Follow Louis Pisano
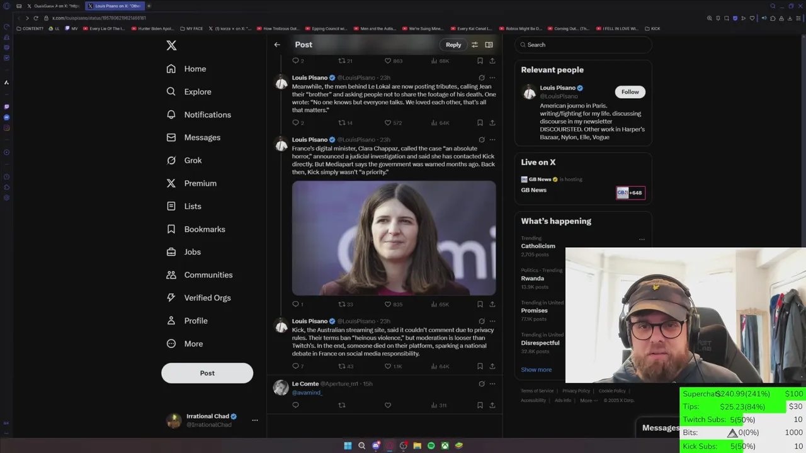The height and width of the screenshot is (453, 806). (630, 92)
